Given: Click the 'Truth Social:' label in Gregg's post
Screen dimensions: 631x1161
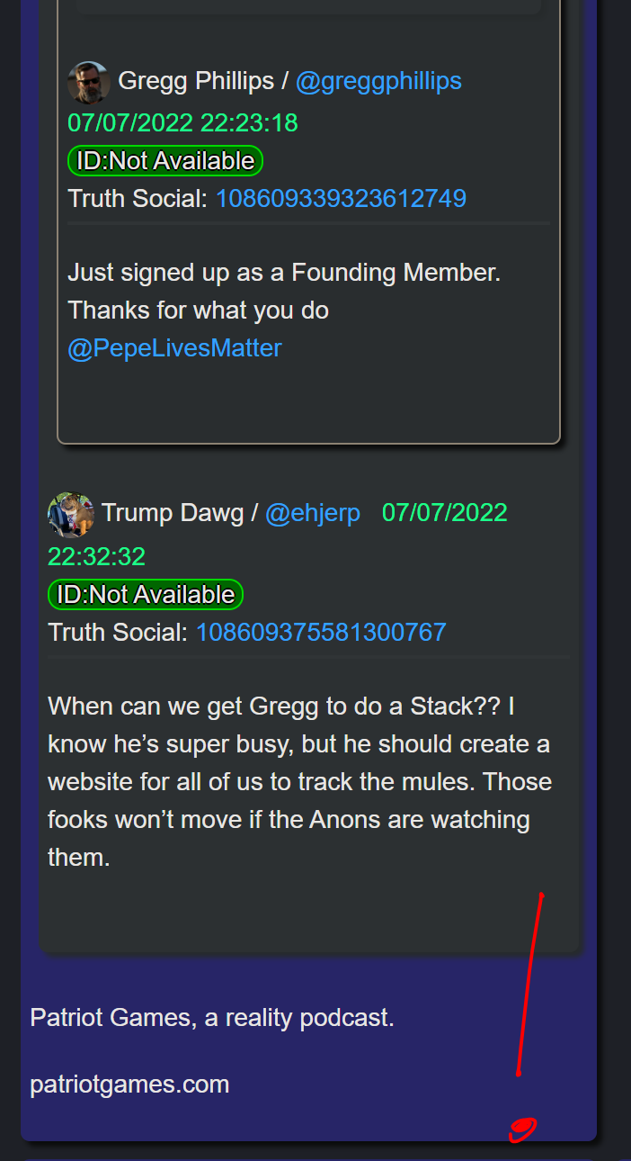Looking at the screenshot, I should [x=138, y=198].
